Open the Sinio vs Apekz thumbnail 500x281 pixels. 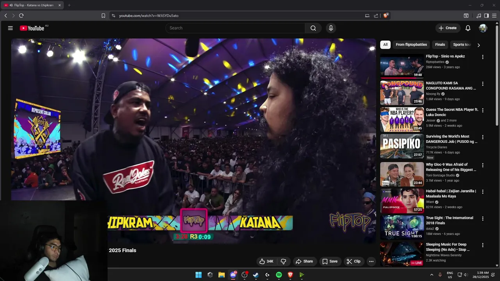pyautogui.click(x=402, y=66)
